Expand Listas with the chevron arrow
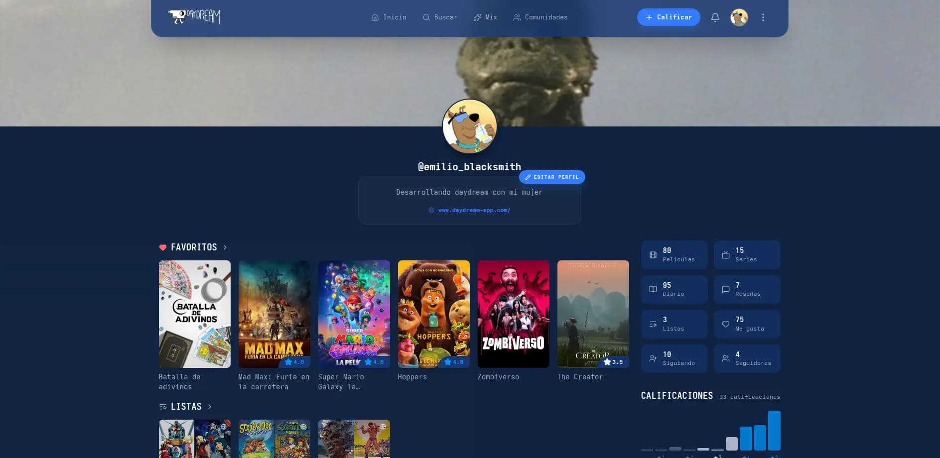The width and height of the screenshot is (940, 458). click(x=210, y=407)
